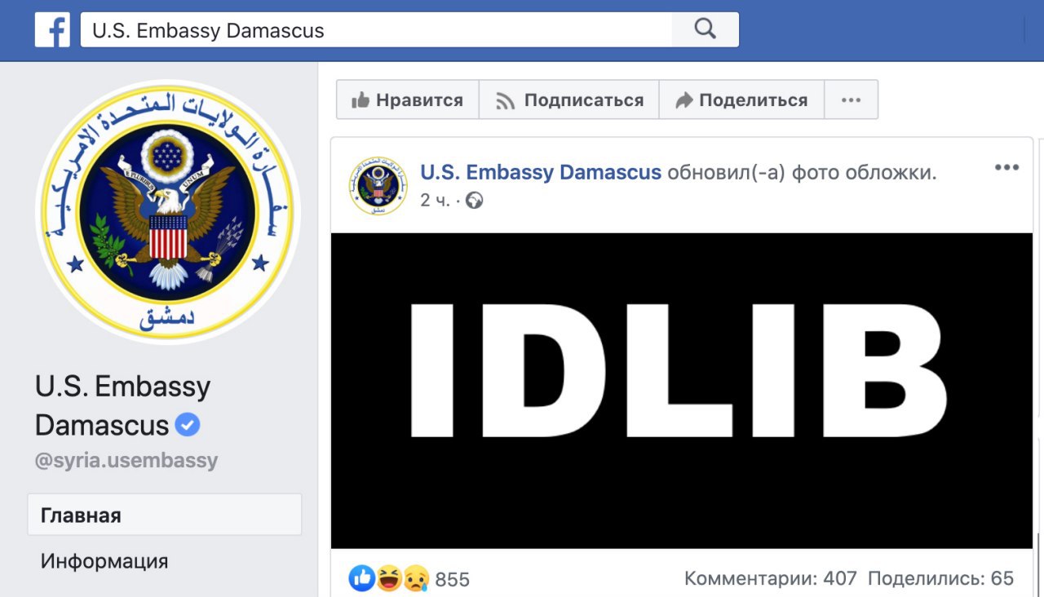Click the Facebook logo icon
The height and width of the screenshot is (597, 1044).
coord(52,29)
